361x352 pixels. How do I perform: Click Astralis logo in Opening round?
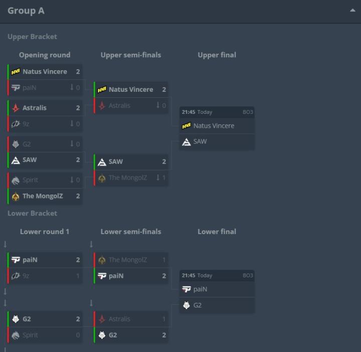[16, 108]
